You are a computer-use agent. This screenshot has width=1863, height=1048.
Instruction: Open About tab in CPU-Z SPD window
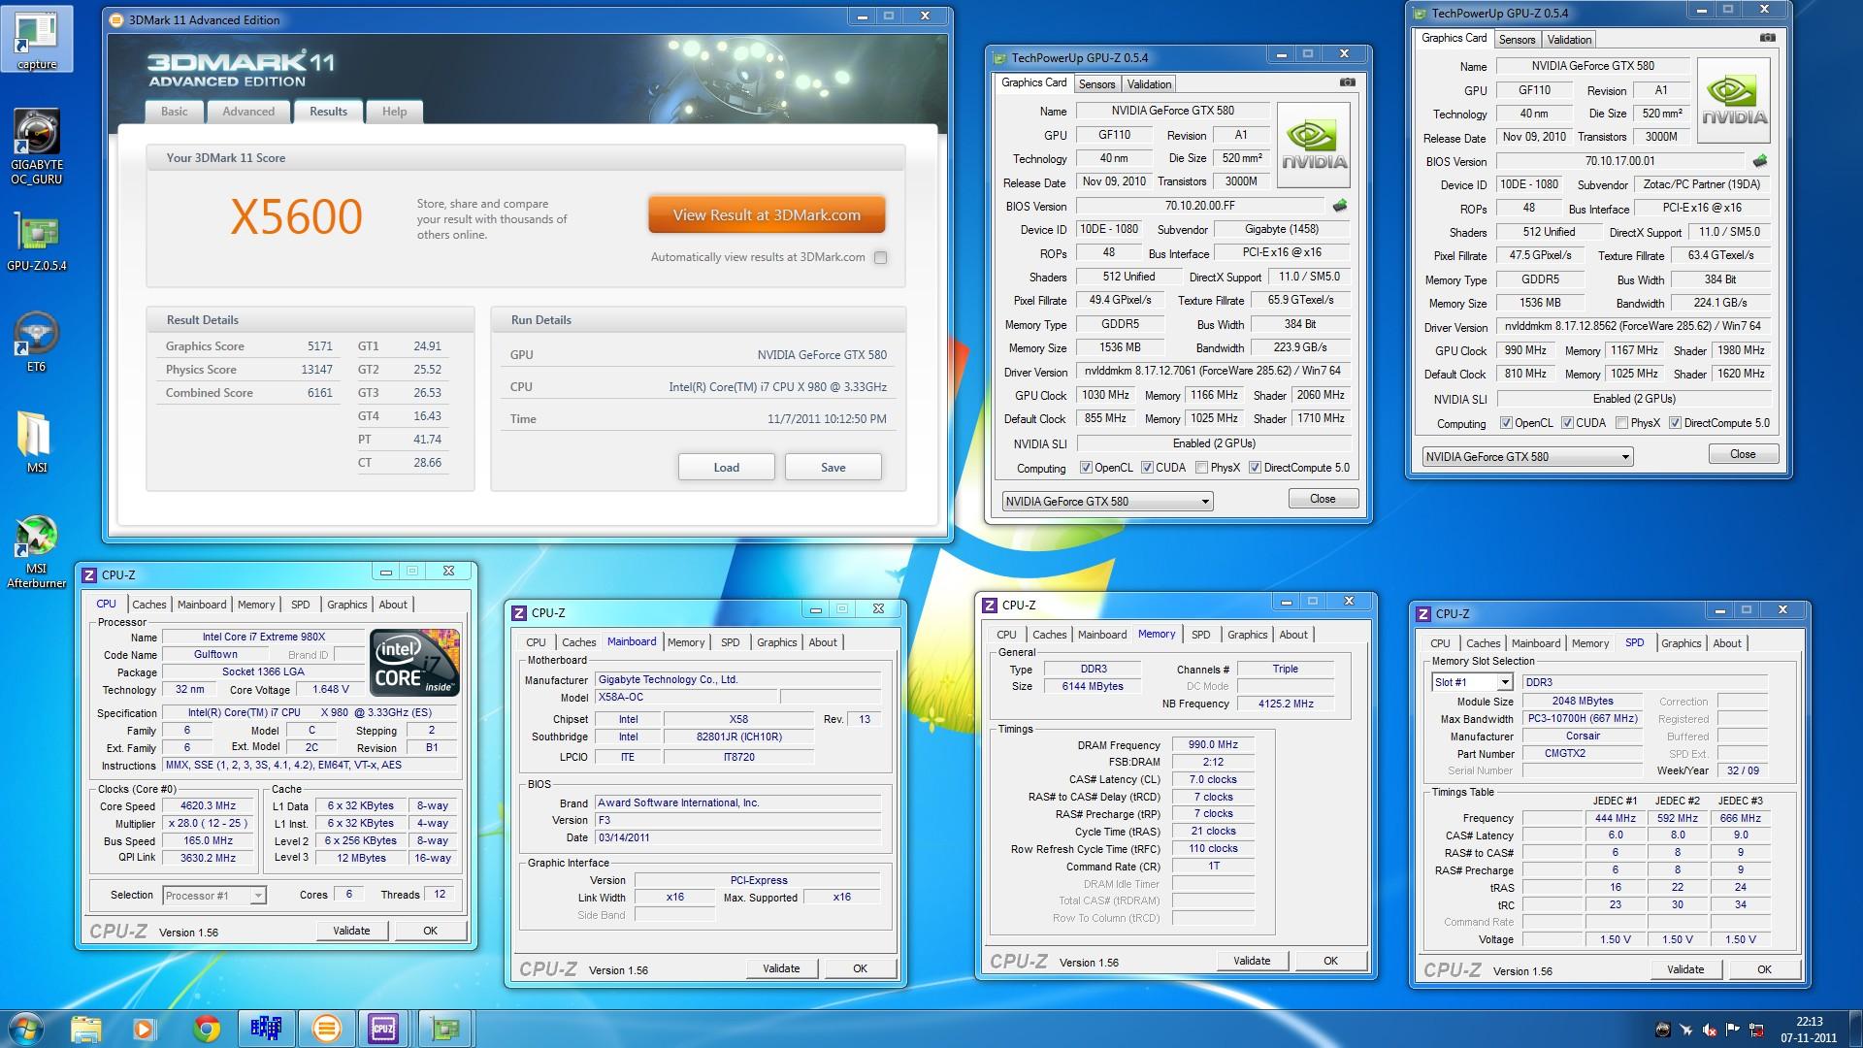tap(1726, 643)
